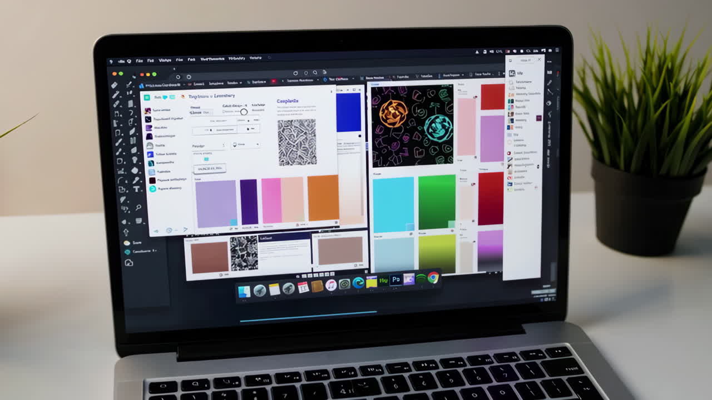This screenshot has width=712, height=400.
Task: Click the radio button next to the search field
Action: [x=244, y=112]
